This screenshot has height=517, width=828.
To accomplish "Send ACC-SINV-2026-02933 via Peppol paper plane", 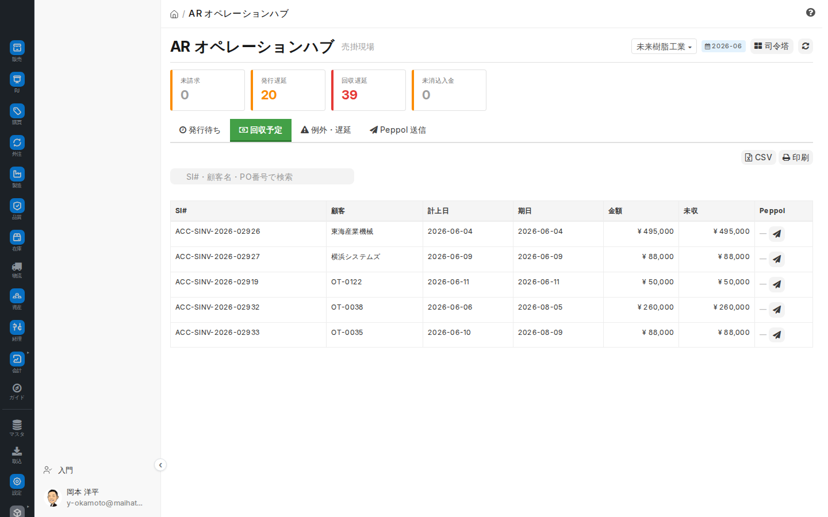I will click(777, 335).
